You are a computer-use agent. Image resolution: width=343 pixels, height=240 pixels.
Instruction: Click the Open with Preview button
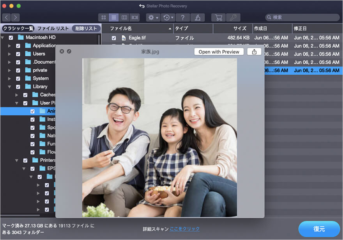(x=219, y=52)
